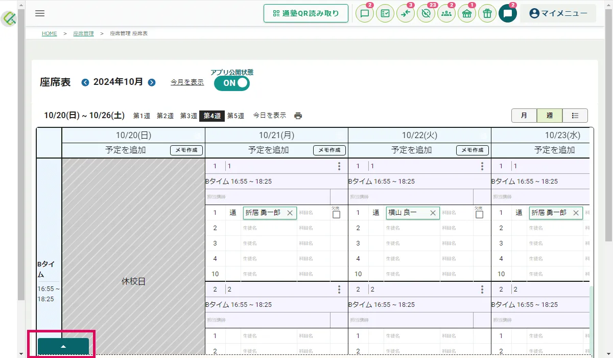This screenshot has width=613, height=358.
Task: Open the checklist icon in header
Action: [385, 13]
